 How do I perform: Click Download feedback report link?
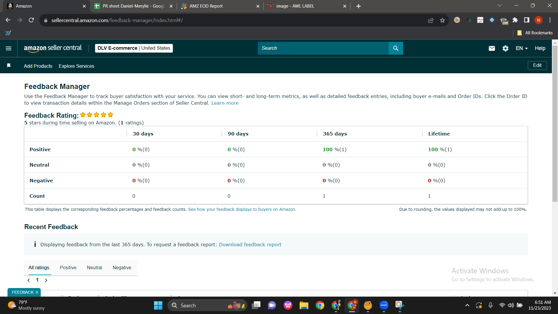250,245
